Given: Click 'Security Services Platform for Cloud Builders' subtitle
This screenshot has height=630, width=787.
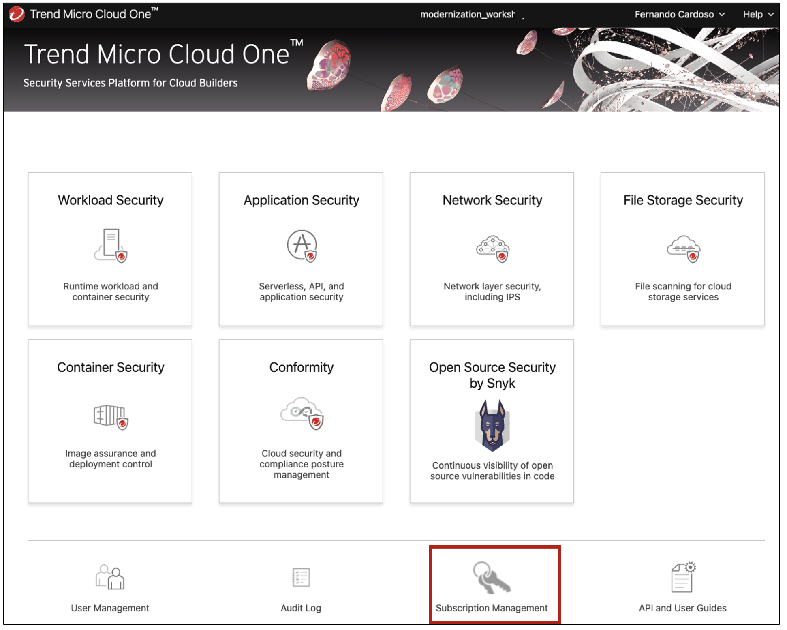Looking at the screenshot, I should click(x=130, y=83).
